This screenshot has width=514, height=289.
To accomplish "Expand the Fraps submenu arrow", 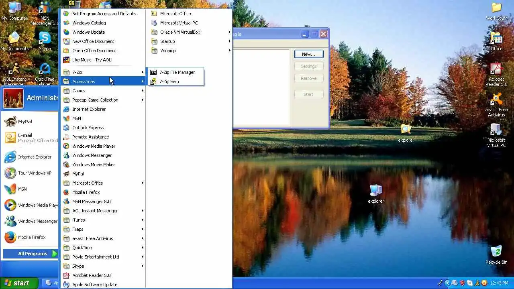I will [x=143, y=229].
